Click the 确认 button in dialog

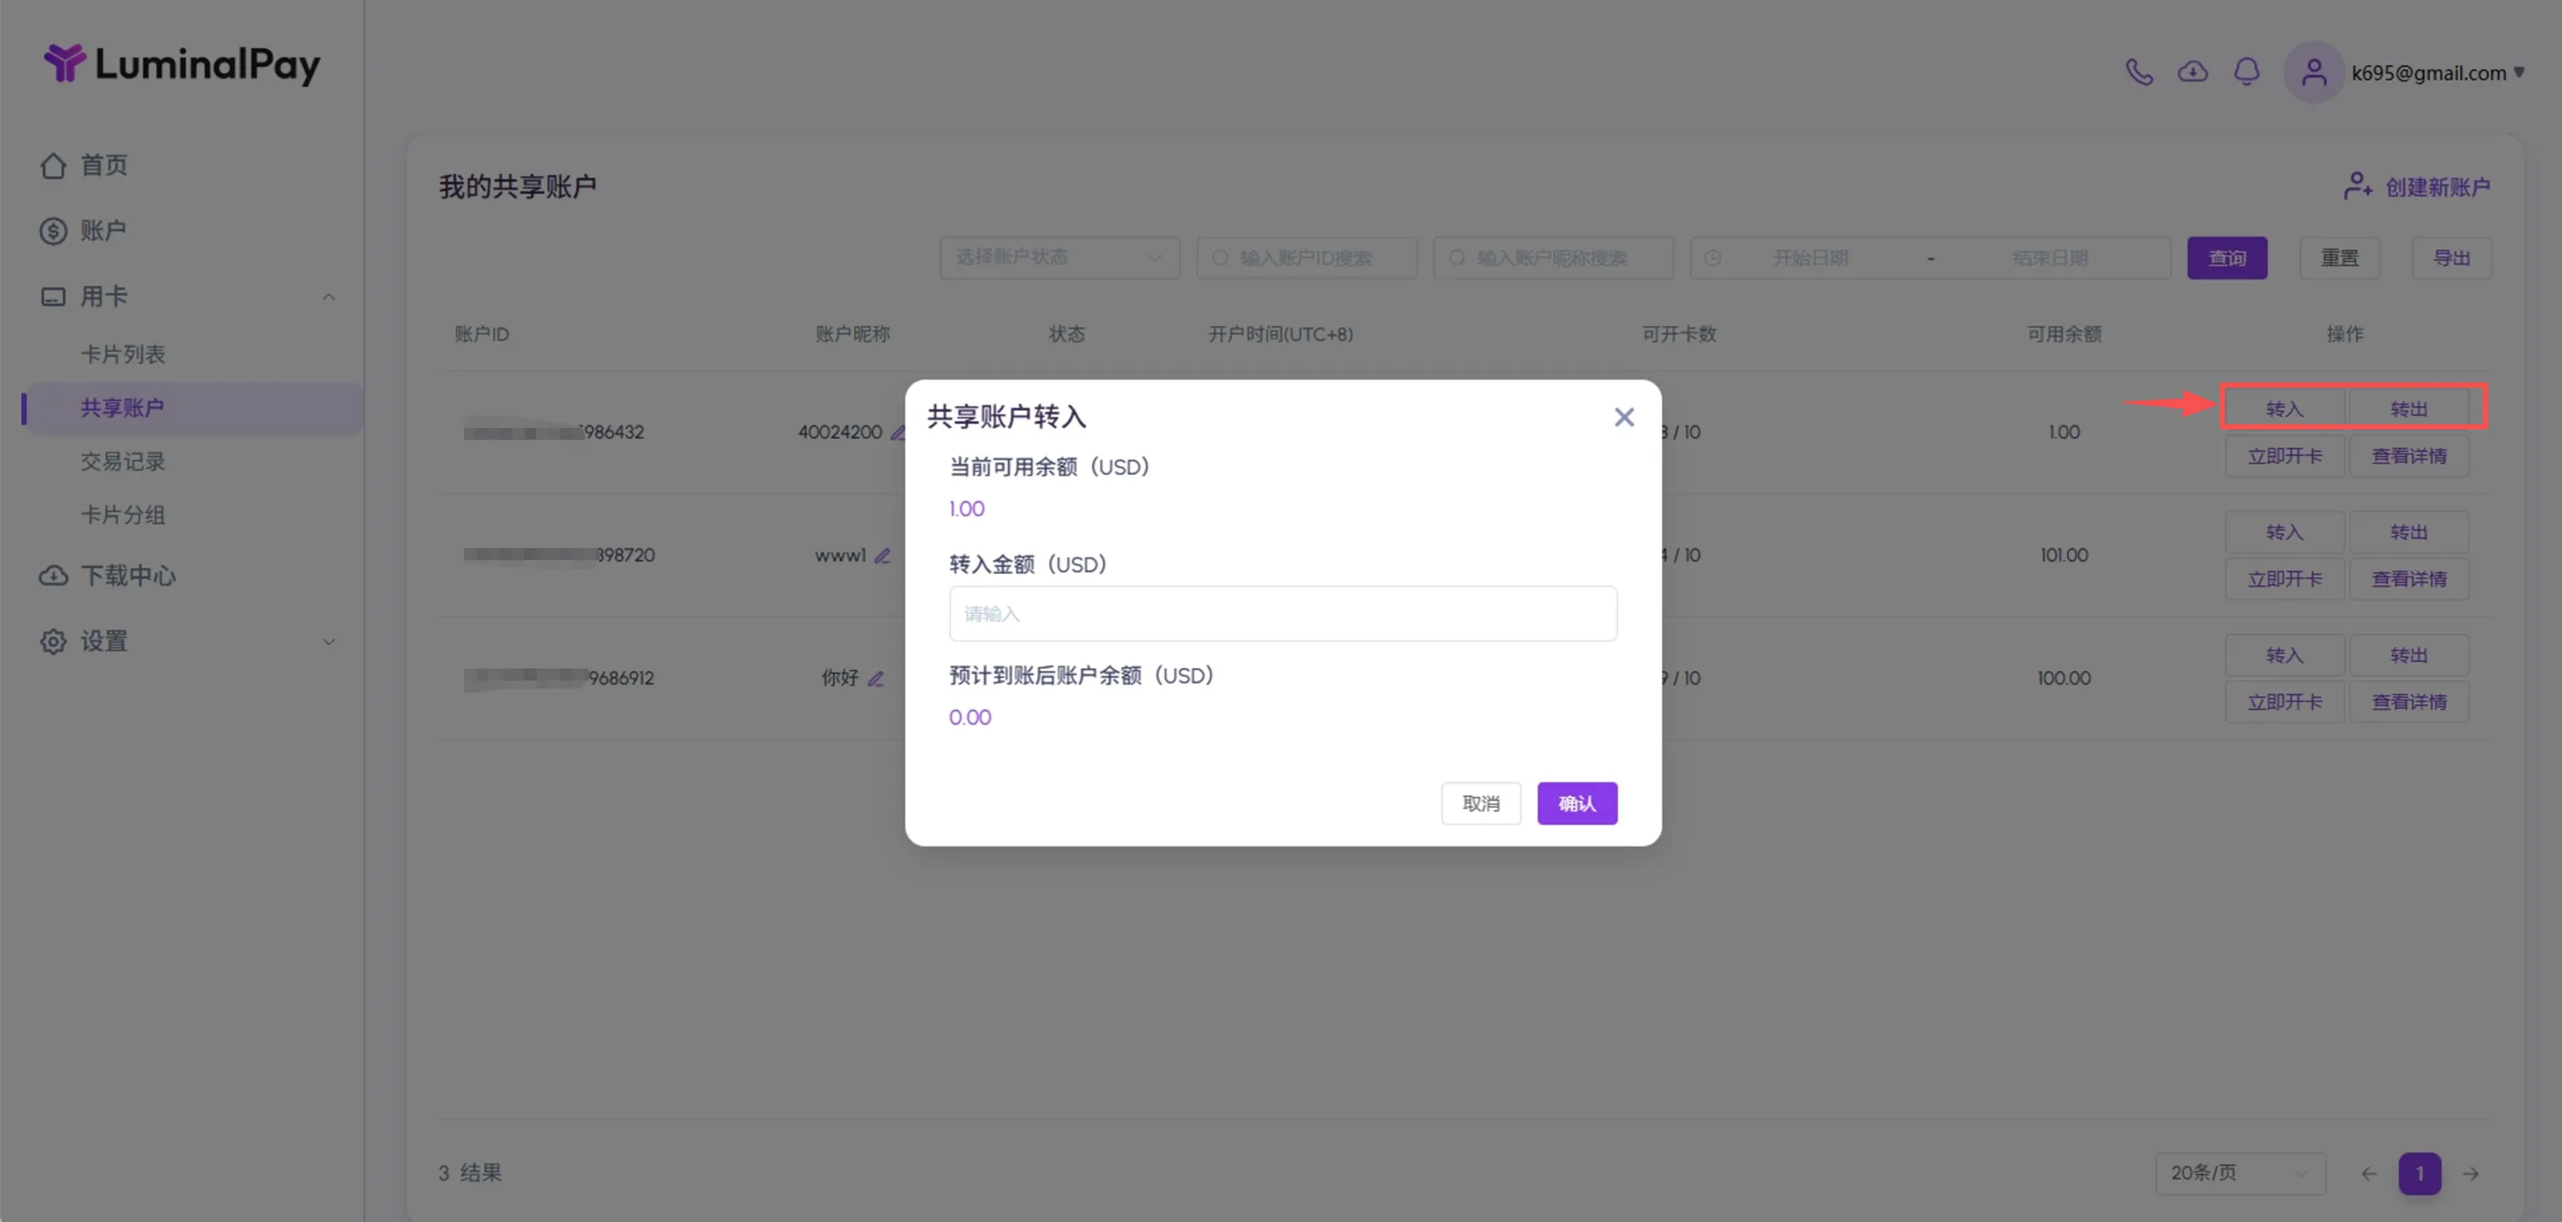click(x=1577, y=803)
